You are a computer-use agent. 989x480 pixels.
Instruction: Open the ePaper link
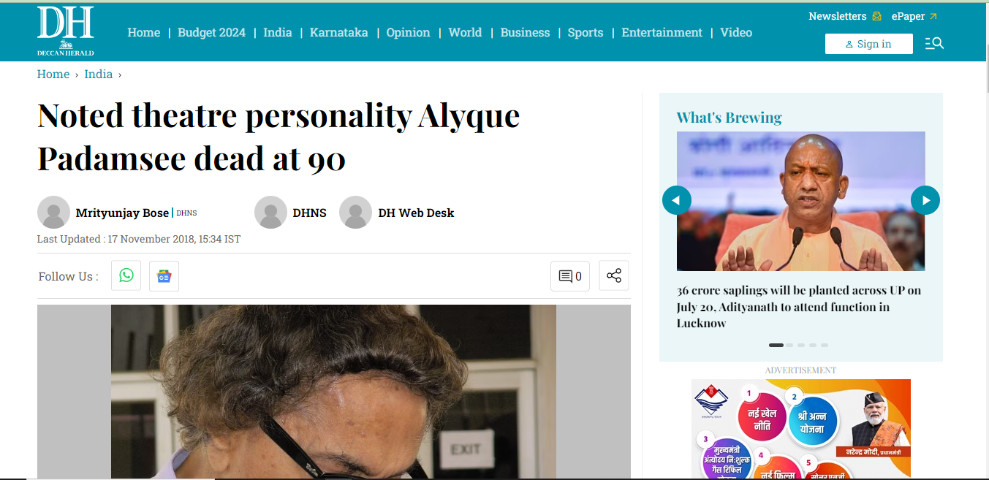[914, 16]
